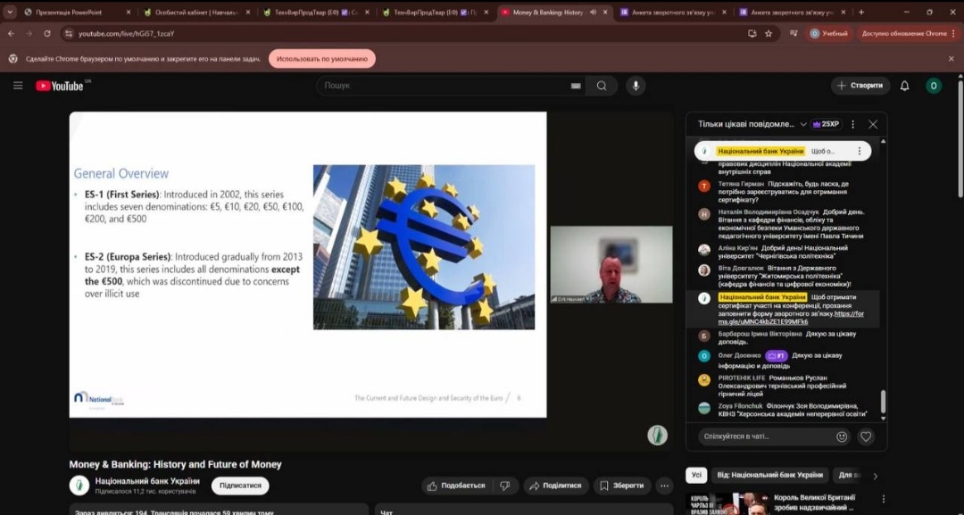The height and width of the screenshot is (515, 964).
Task: Type in the Спілкуйтеся в чаті field
Action: tap(768, 437)
